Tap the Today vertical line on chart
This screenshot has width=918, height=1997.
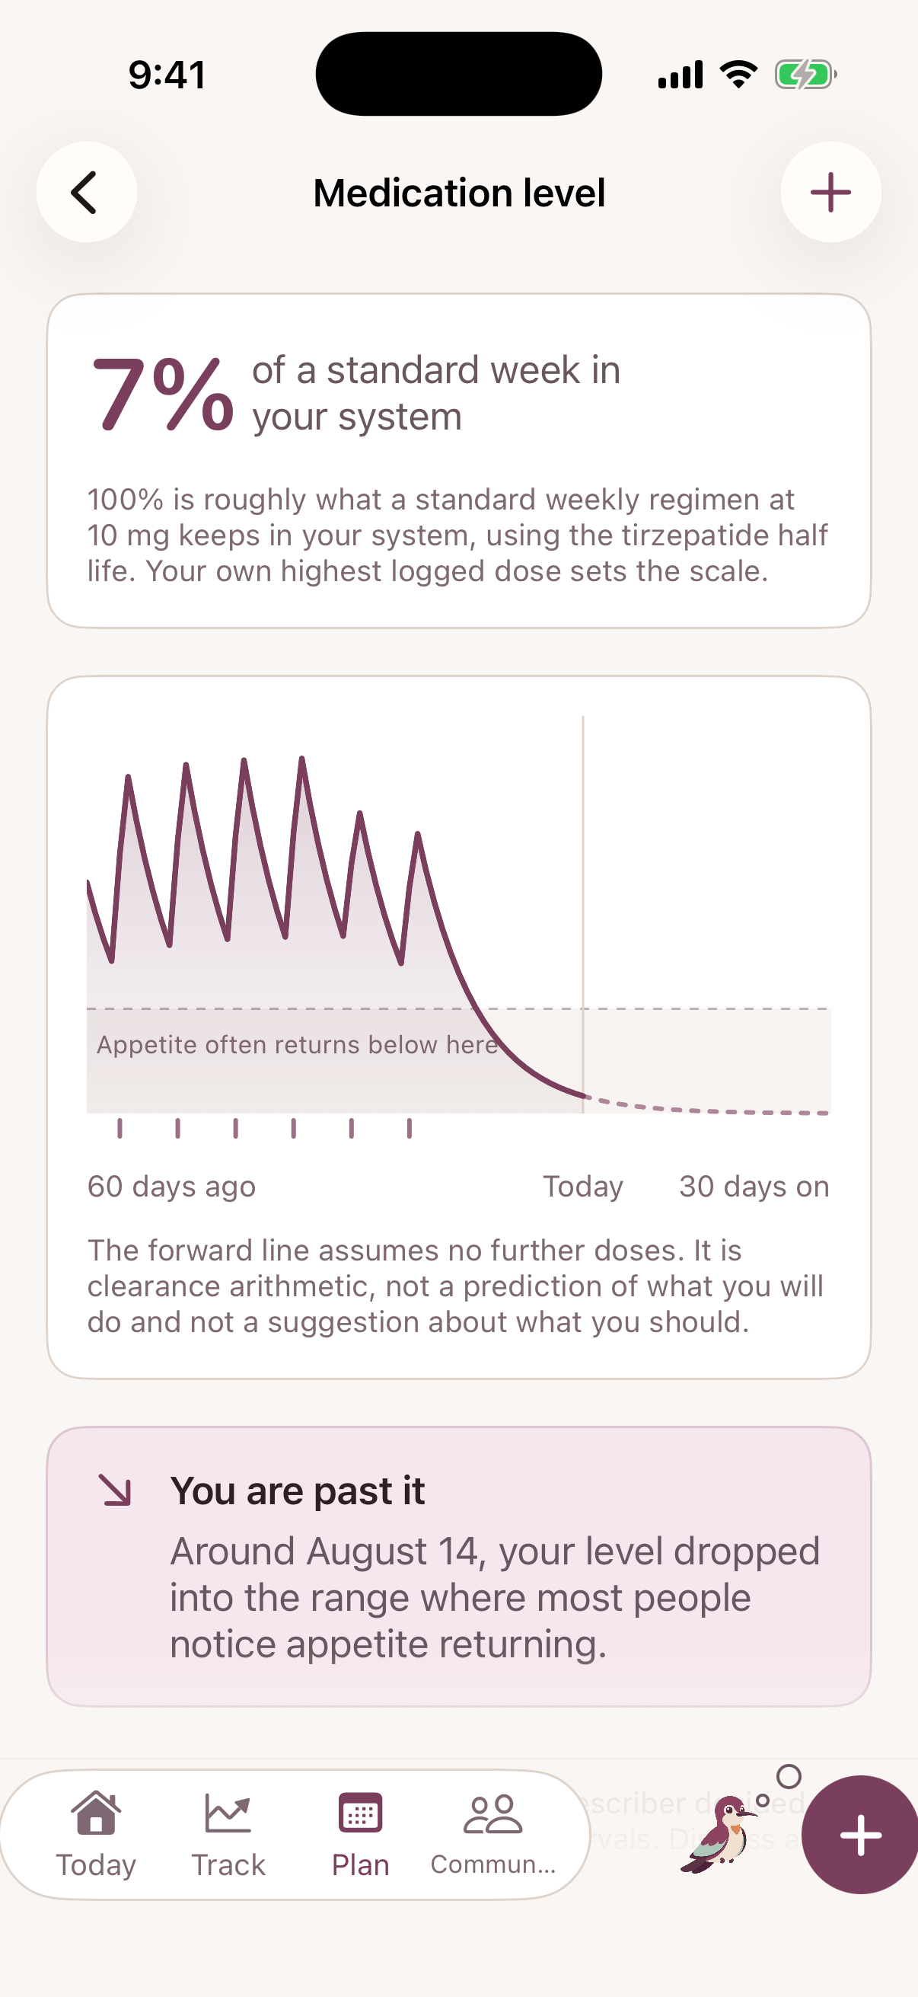point(582,915)
